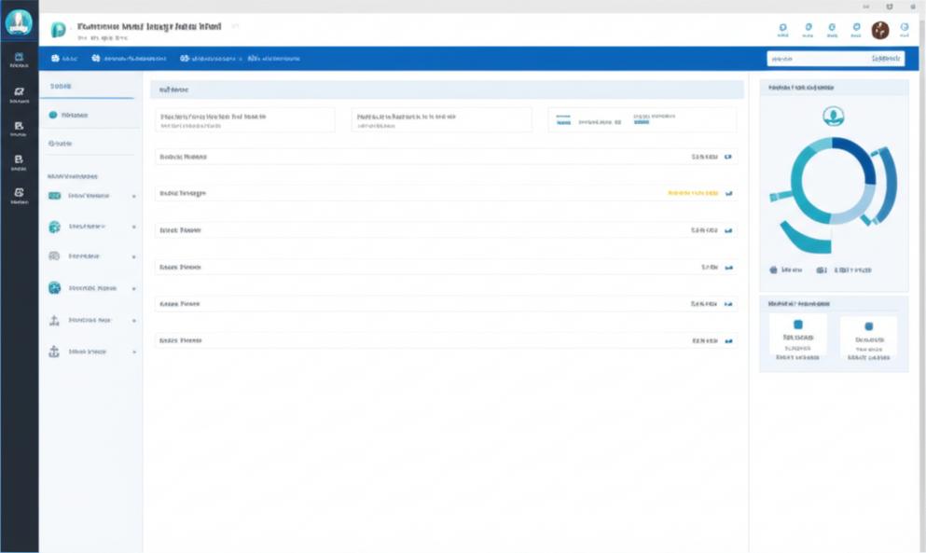This screenshot has height=553, width=926.
Task: Open the third icon in the dark left sidebar
Action: [x=19, y=128]
